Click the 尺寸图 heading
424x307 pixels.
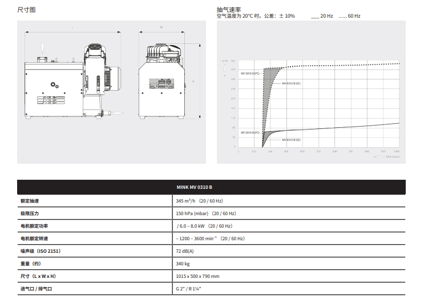point(26,10)
